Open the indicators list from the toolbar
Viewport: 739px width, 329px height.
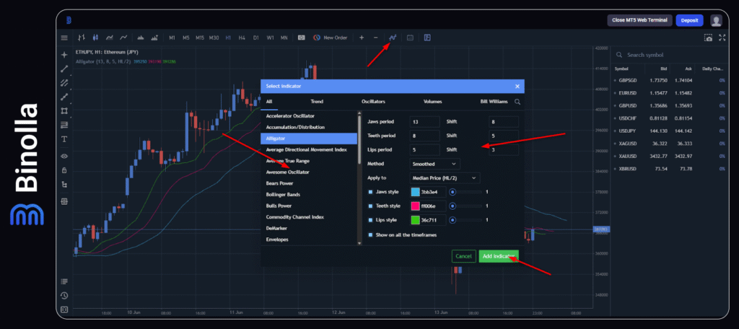point(393,38)
